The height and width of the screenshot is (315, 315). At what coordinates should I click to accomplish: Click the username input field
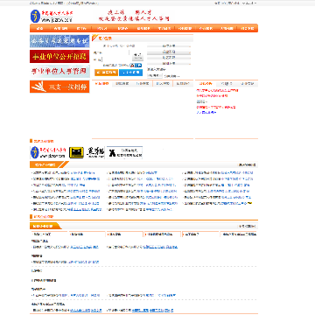[115, 52]
